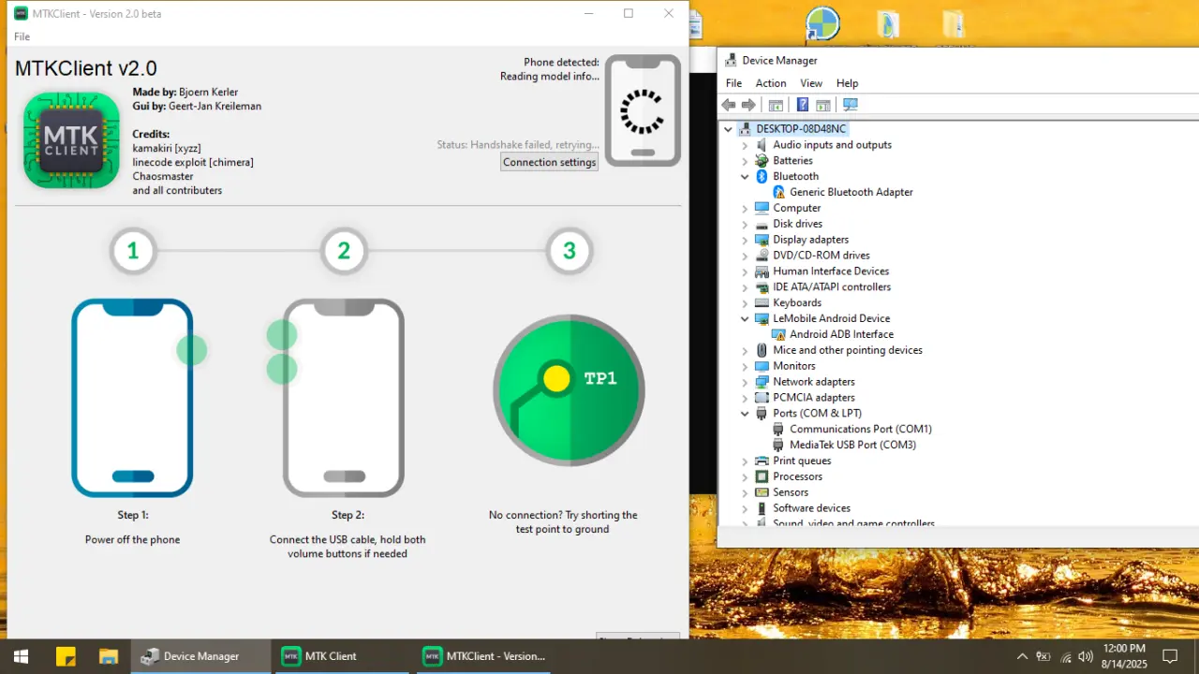Collapse the Bluetooth category

746,177
